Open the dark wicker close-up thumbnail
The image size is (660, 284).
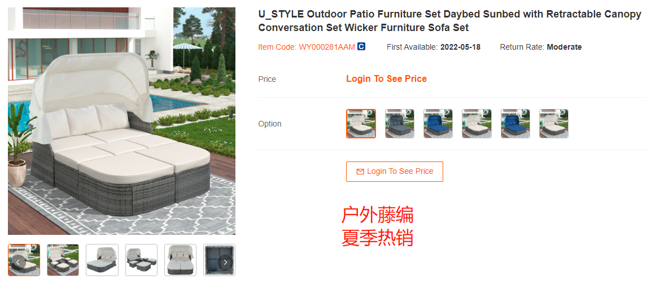[x=219, y=260]
